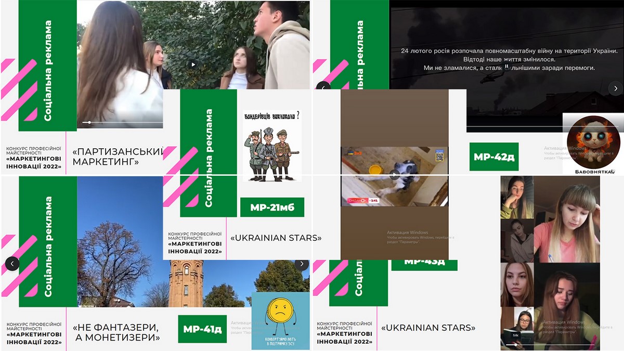Select the MP-41д group label
The width and height of the screenshot is (624, 351).
pyautogui.click(x=202, y=329)
